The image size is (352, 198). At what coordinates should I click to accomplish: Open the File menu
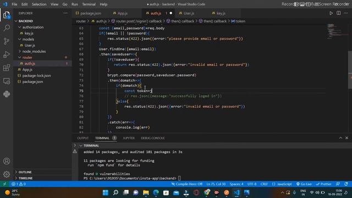[14, 4]
